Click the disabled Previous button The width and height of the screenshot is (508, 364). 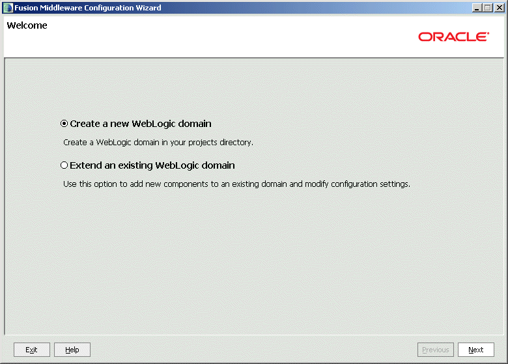(x=436, y=350)
